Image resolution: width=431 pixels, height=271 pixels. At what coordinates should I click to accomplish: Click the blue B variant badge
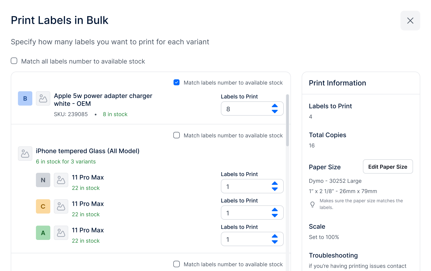click(25, 99)
